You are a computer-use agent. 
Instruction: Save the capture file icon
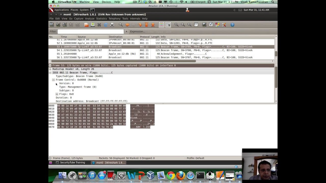point(93,25)
